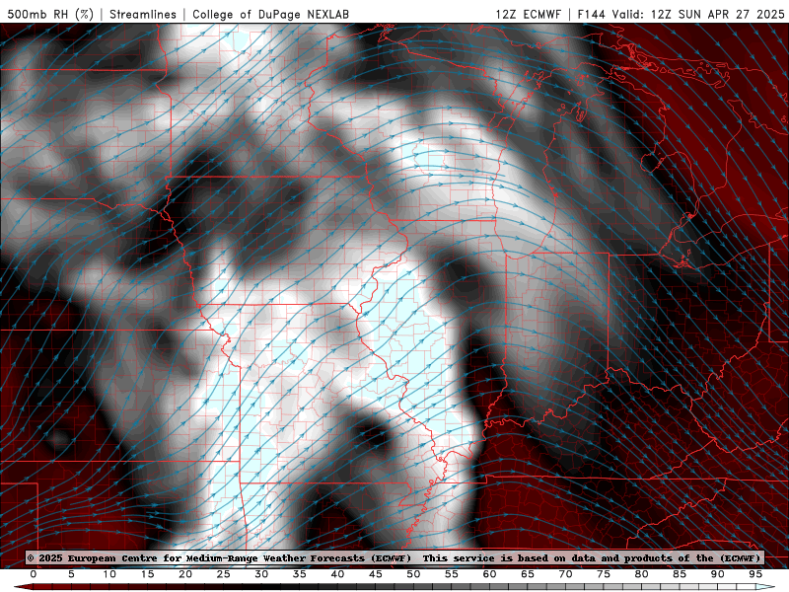Pick the "55" tick label on the legend
The width and height of the screenshot is (789, 592).
(x=452, y=574)
